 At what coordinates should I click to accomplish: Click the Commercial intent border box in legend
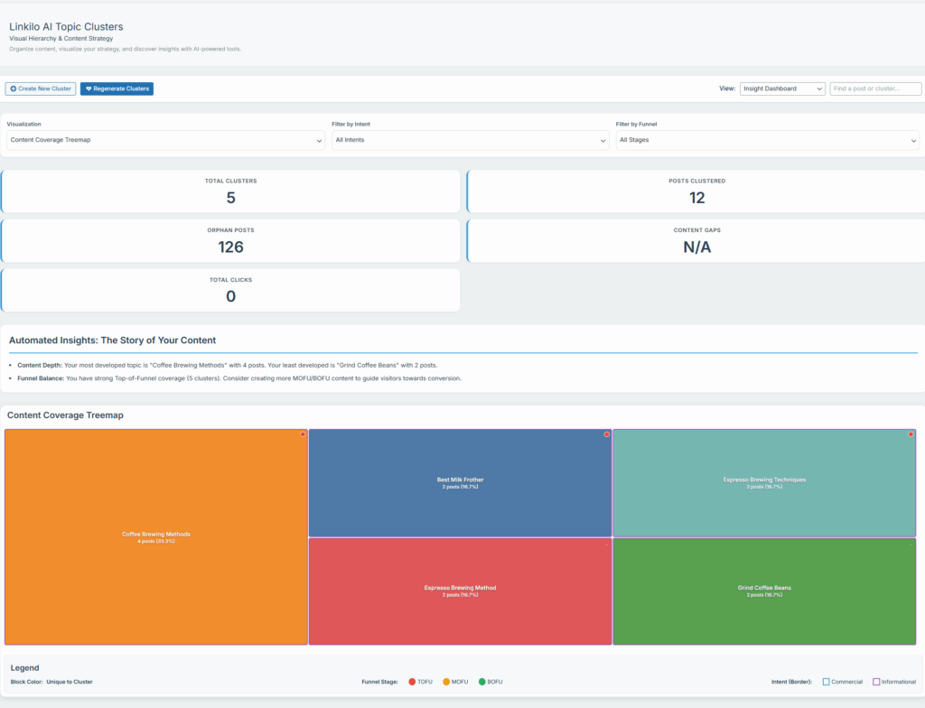826,682
